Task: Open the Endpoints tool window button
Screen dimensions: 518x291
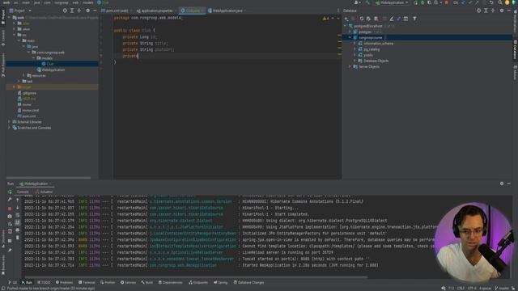Action: pyautogui.click(x=198, y=282)
